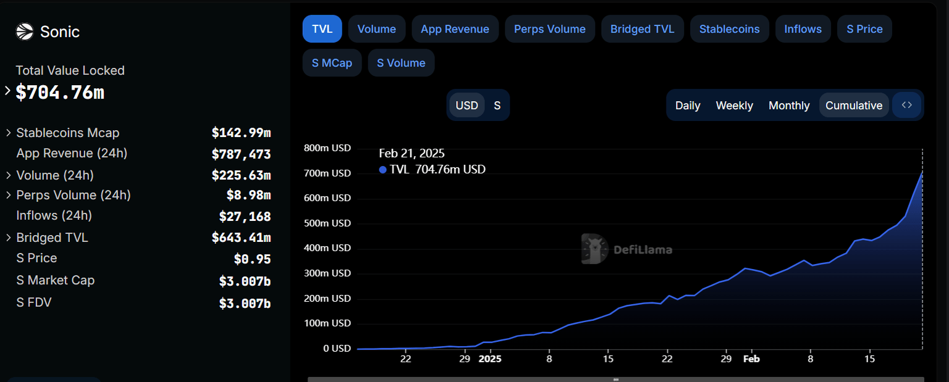Click the Sonic logo icon
This screenshot has height=382, width=949.
[x=23, y=31]
